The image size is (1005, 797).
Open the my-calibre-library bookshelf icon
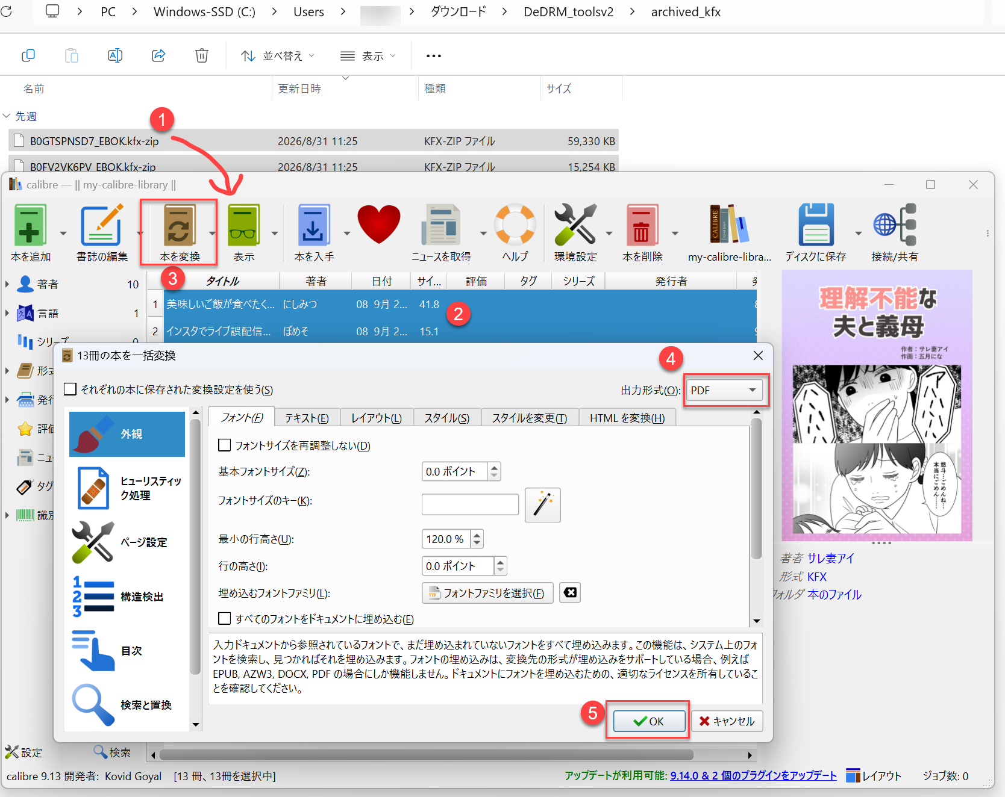730,224
